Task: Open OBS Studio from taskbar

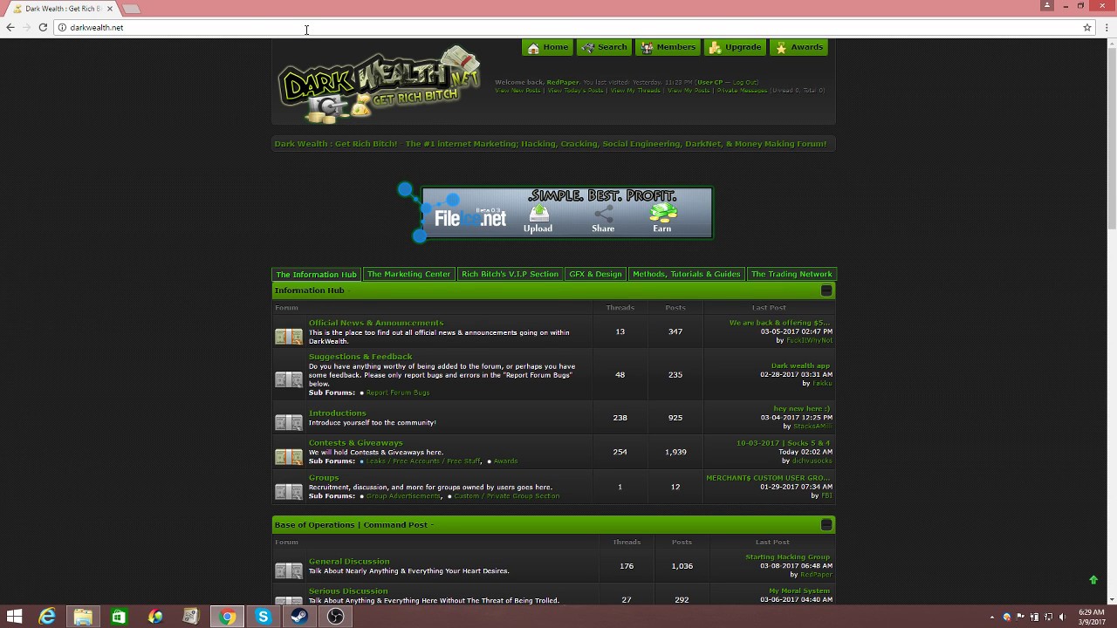Action: tap(335, 617)
